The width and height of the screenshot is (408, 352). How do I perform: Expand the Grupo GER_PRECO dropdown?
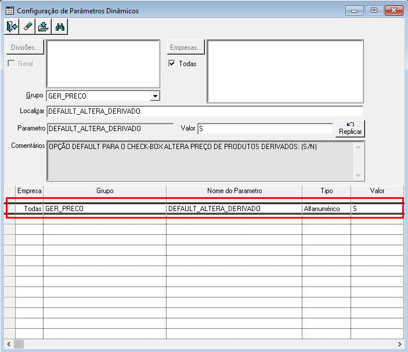coord(155,96)
